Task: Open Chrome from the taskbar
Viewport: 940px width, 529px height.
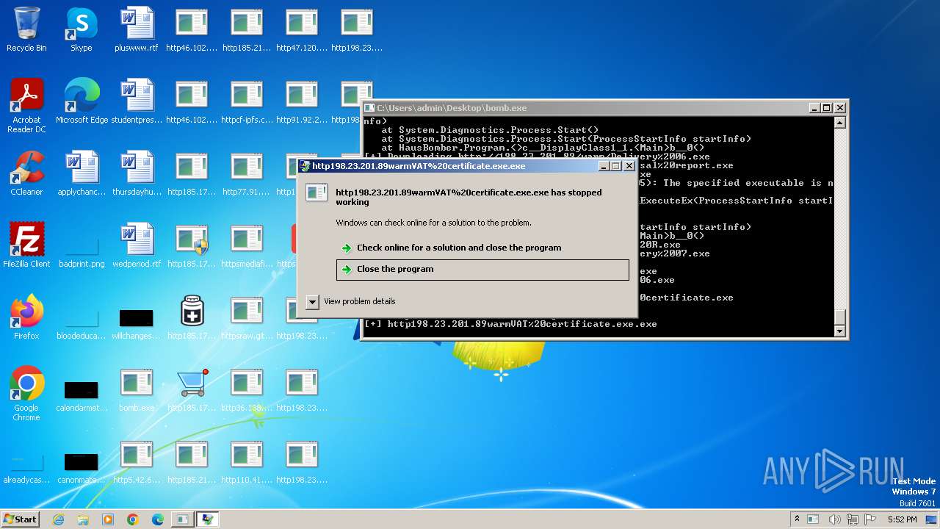Action: 133,519
